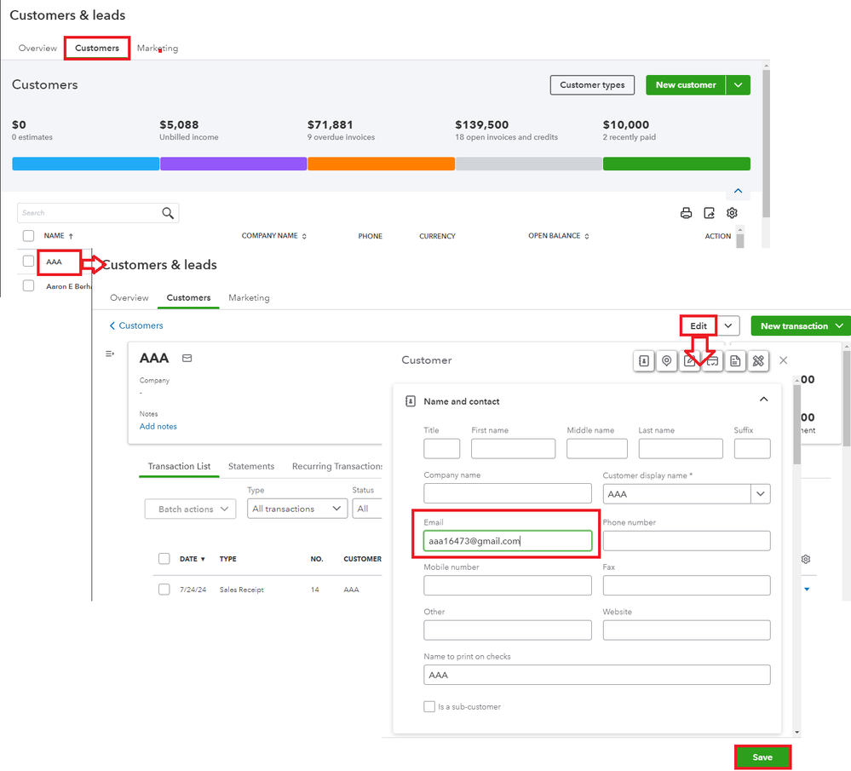Select the Aaron E Berh customer checkbox
This screenshot has width=851, height=771.
tap(28, 285)
